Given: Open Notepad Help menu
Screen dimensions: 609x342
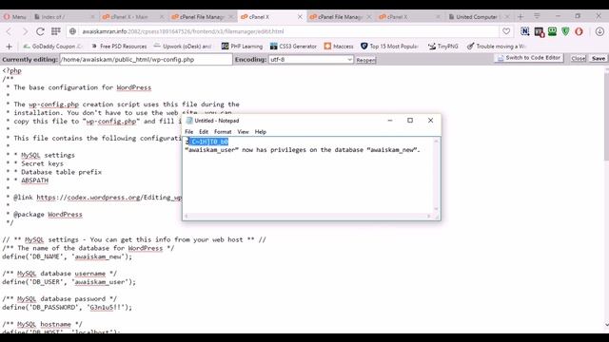Looking at the screenshot, I should [x=260, y=132].
